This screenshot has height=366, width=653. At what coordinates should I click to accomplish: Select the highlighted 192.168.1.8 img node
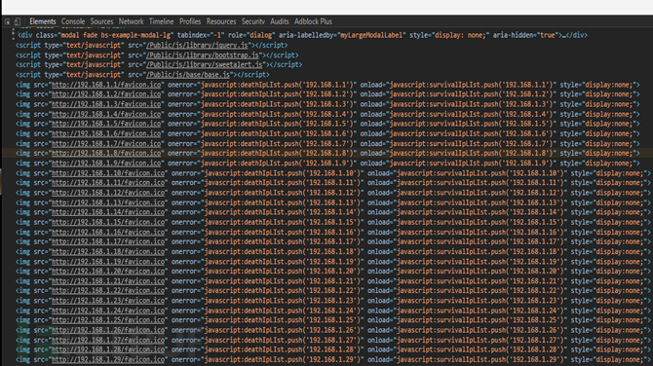coord(327,154)
